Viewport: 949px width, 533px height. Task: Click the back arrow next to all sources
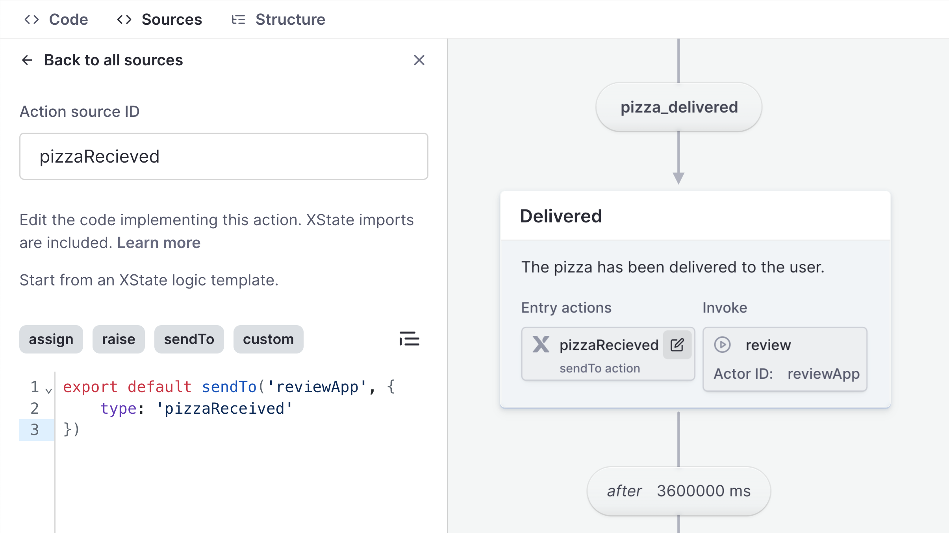(x=27, y=60)
